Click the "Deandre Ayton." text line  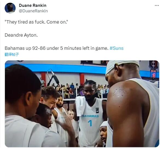(x=21, y=35)
